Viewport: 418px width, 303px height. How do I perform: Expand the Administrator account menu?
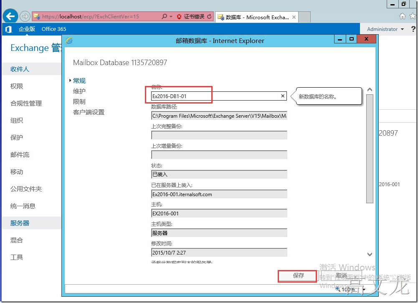click(385, 29)
